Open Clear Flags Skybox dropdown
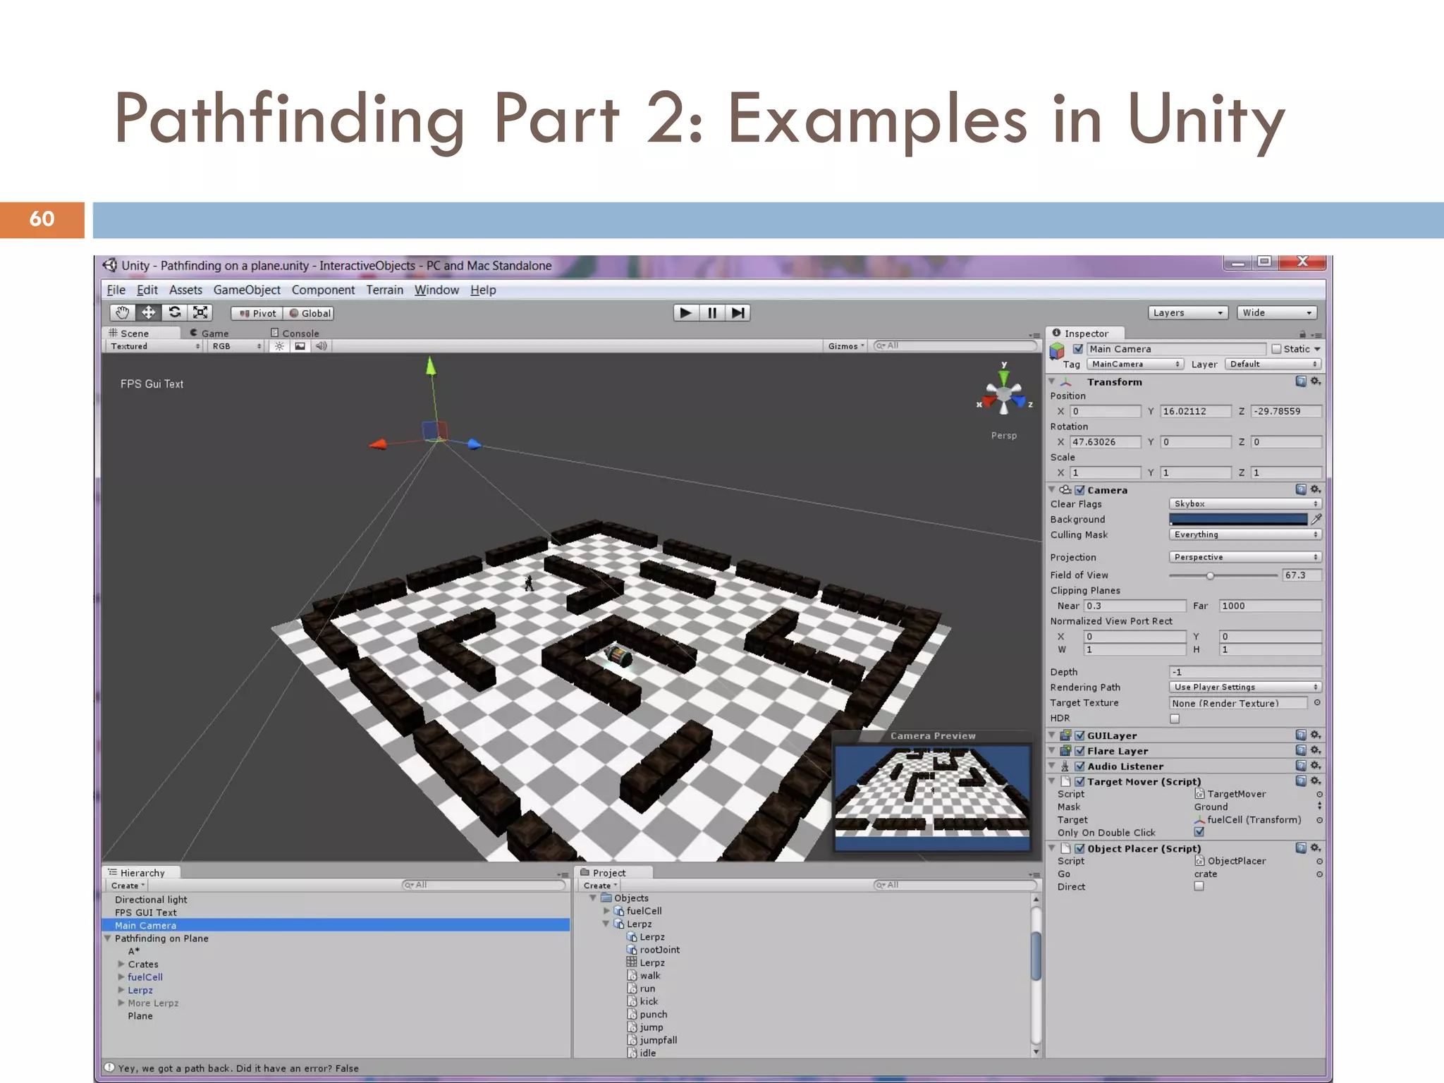Viewport: 1444px width, 1083px height. tap(1245, 504)
